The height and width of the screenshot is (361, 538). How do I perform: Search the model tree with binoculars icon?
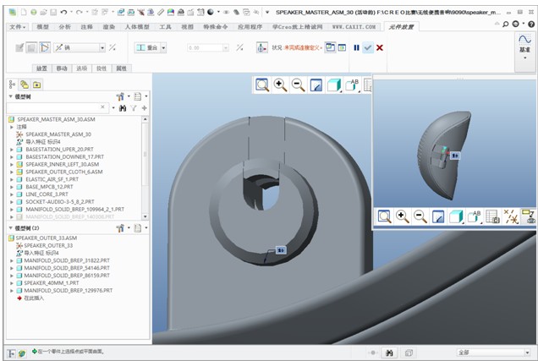coord(122,108)
